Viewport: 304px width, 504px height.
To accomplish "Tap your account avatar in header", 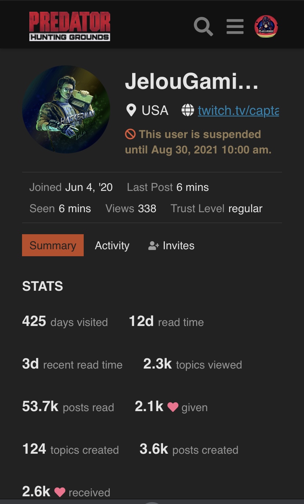I will click(x=266, y=26).
